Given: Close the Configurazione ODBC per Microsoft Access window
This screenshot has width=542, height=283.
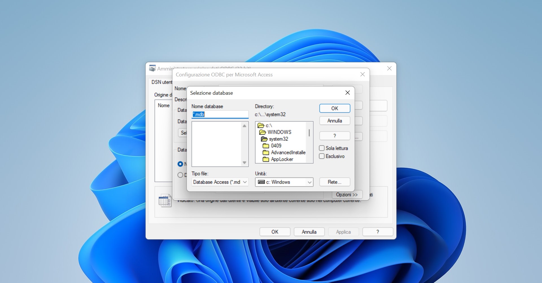Looking at the screenshot, I should [362, 74].
